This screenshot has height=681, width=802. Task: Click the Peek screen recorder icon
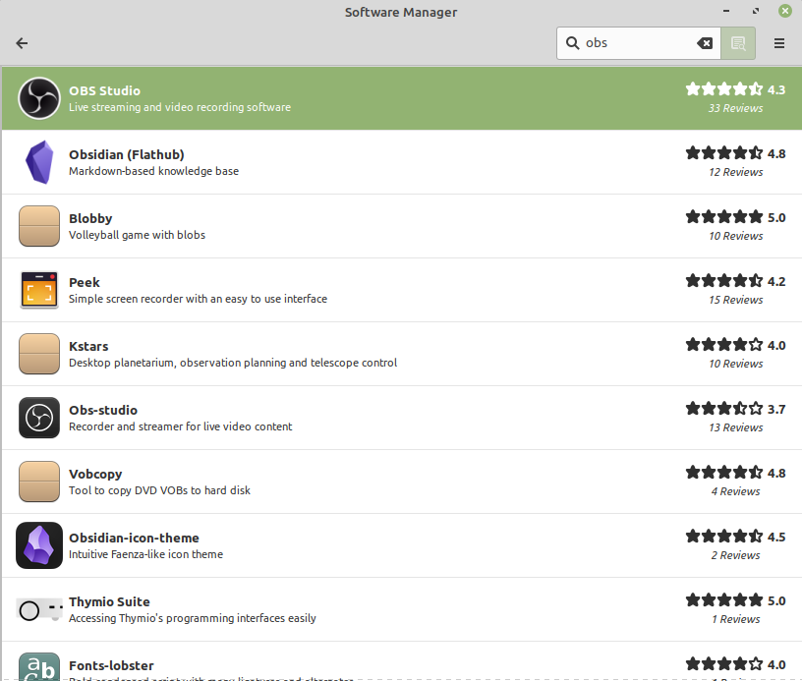coord(39,290)
